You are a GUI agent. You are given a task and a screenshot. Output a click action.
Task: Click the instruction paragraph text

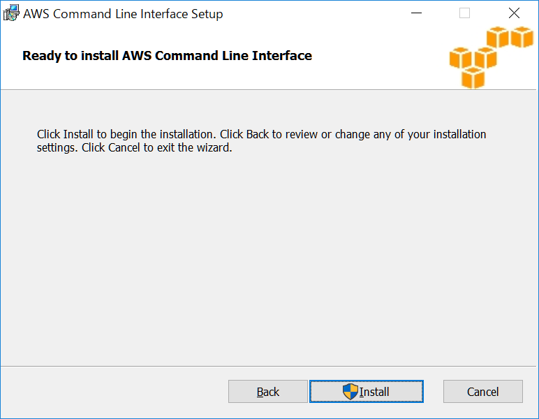click(261, 141)
